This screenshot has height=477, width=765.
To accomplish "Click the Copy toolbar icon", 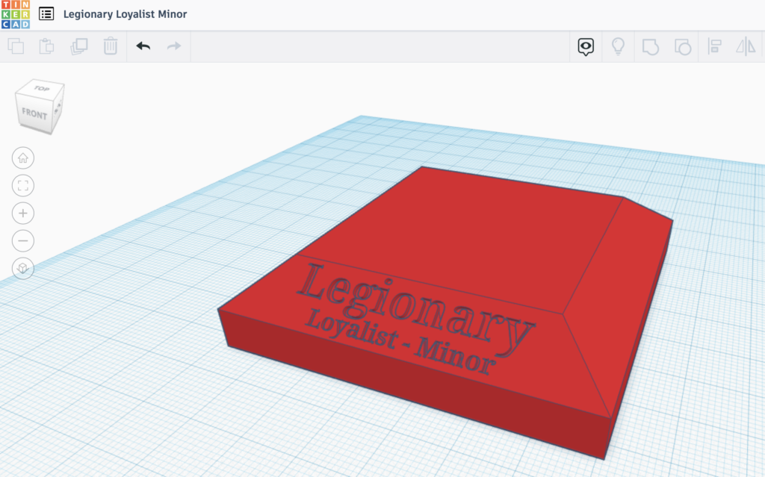I will click(x=16, y=46).
